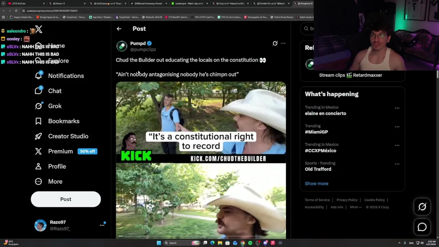The height and width of the screenshot is (247, 439).
Task: Open Microsoft Edge from the taskbar
Action: [212, 243]
